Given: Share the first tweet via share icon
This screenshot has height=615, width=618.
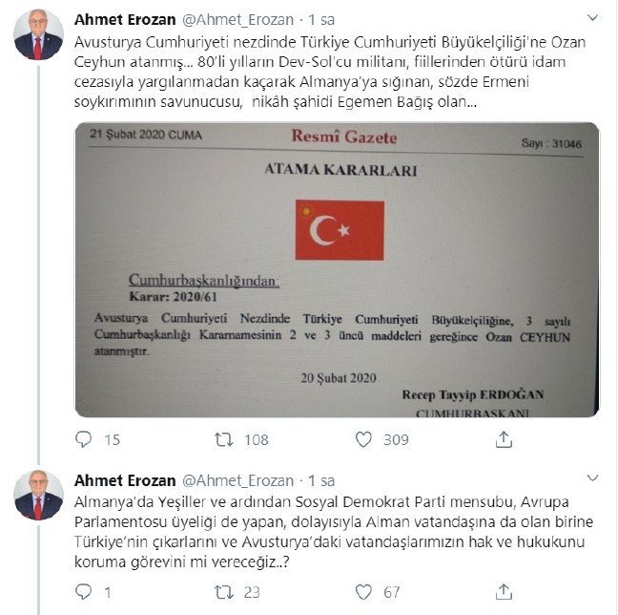Looking at the screenshot, I should click(x=504, y=439).
